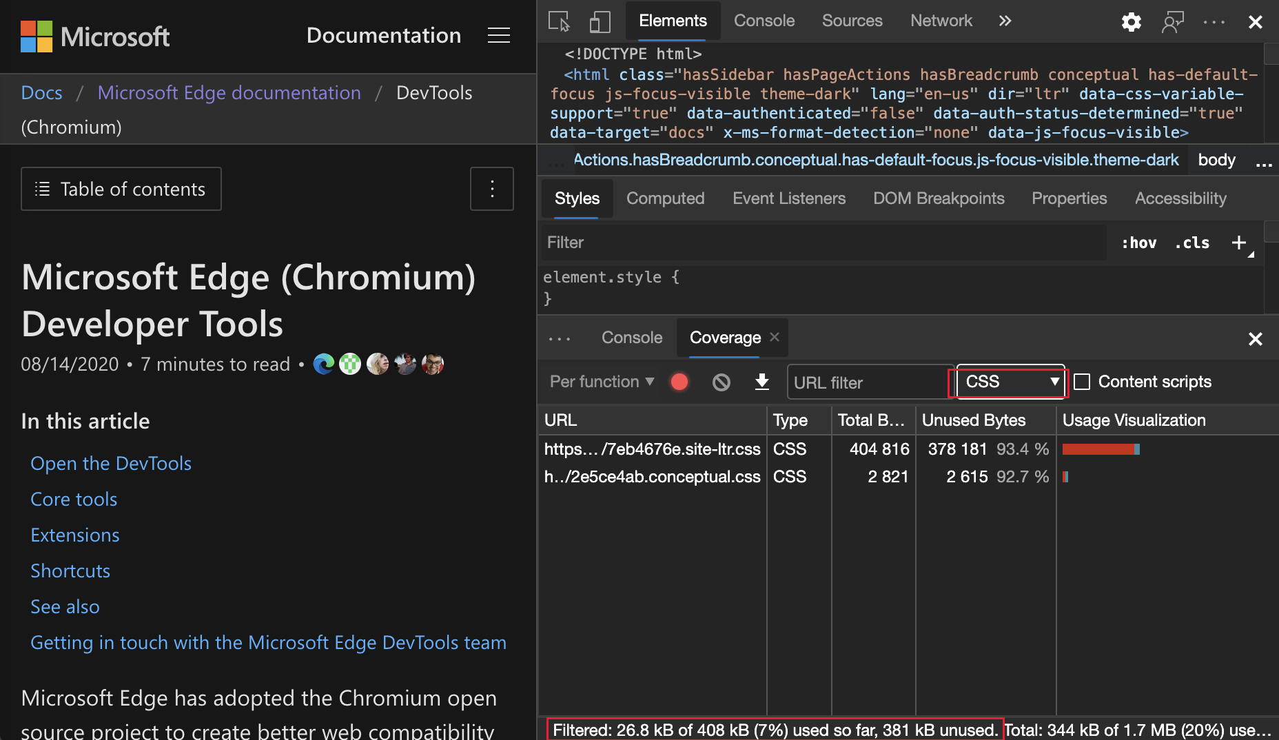Enable the Content scripts checkbox
This screenshot has height=740, width=1279.
[x=1082, y=382]
